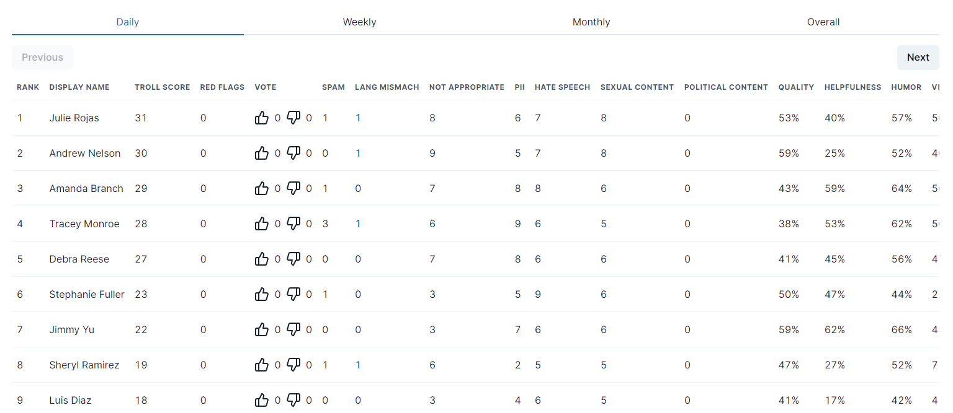Thumbs up Luis Diaz
Screen dimensions: 953x413
(262, 400)
